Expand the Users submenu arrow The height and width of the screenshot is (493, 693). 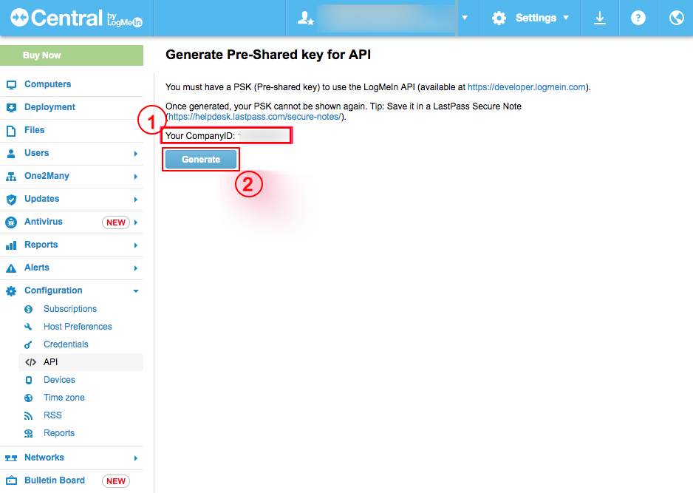pyautogui.click(x=136, y=154)
